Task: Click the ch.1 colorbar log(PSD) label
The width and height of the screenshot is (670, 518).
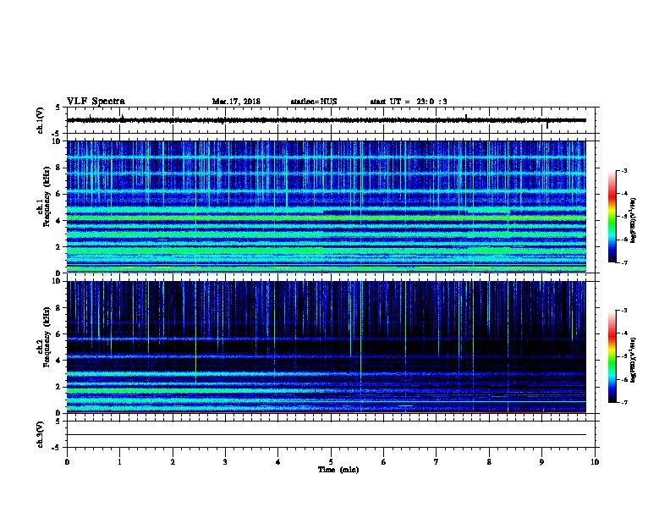Action: click(633, 220)
